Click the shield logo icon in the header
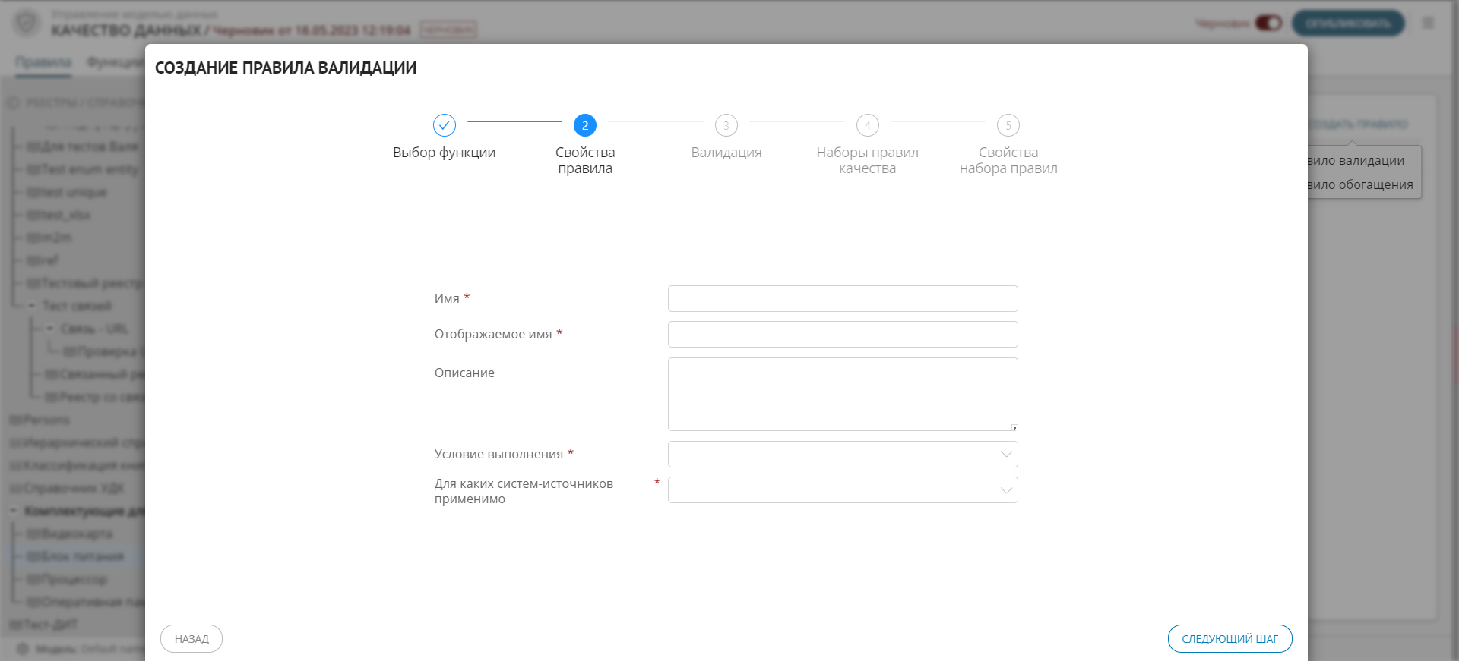 (27, 23)
